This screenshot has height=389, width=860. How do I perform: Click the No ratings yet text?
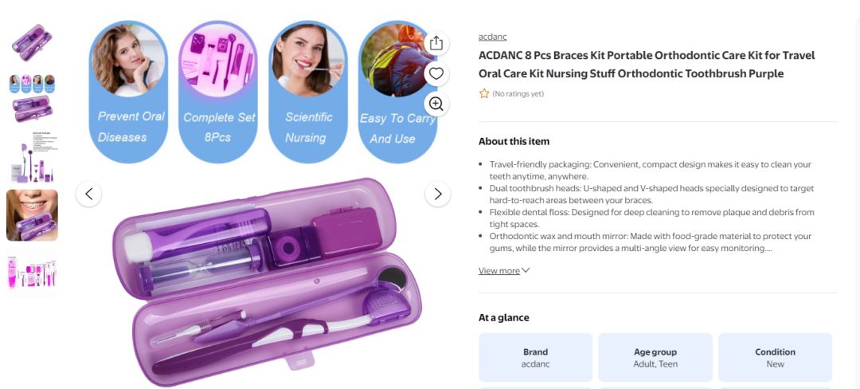click(518, 94)
